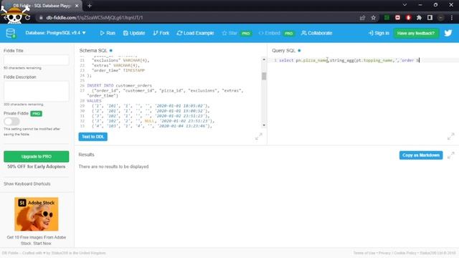This screenshot has height=258, width=459.
Task: Click the Embed PRO badge
Action: tap(288, 34)
